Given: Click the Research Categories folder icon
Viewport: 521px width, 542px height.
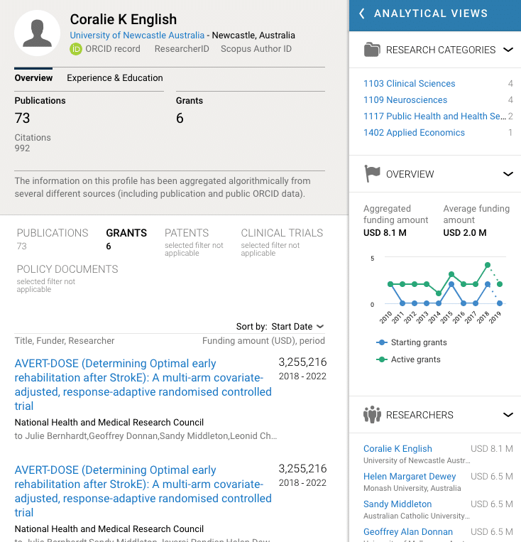Looking at the screenshot, I should 371,50.
